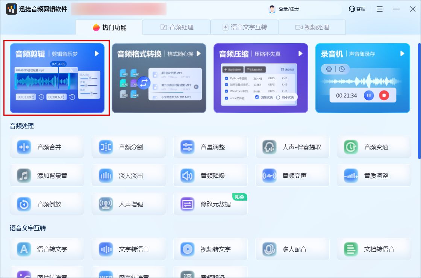The width and height of the screenshot is (421, 278).
Task: Open the 语音转文字 icon
Action: click(24, 249)
